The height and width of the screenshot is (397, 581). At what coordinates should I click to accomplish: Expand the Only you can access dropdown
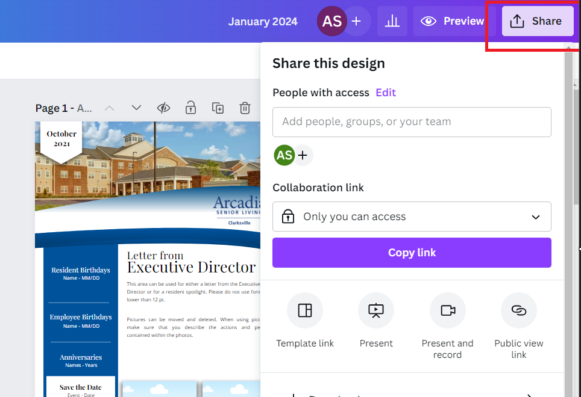[412, 217]
